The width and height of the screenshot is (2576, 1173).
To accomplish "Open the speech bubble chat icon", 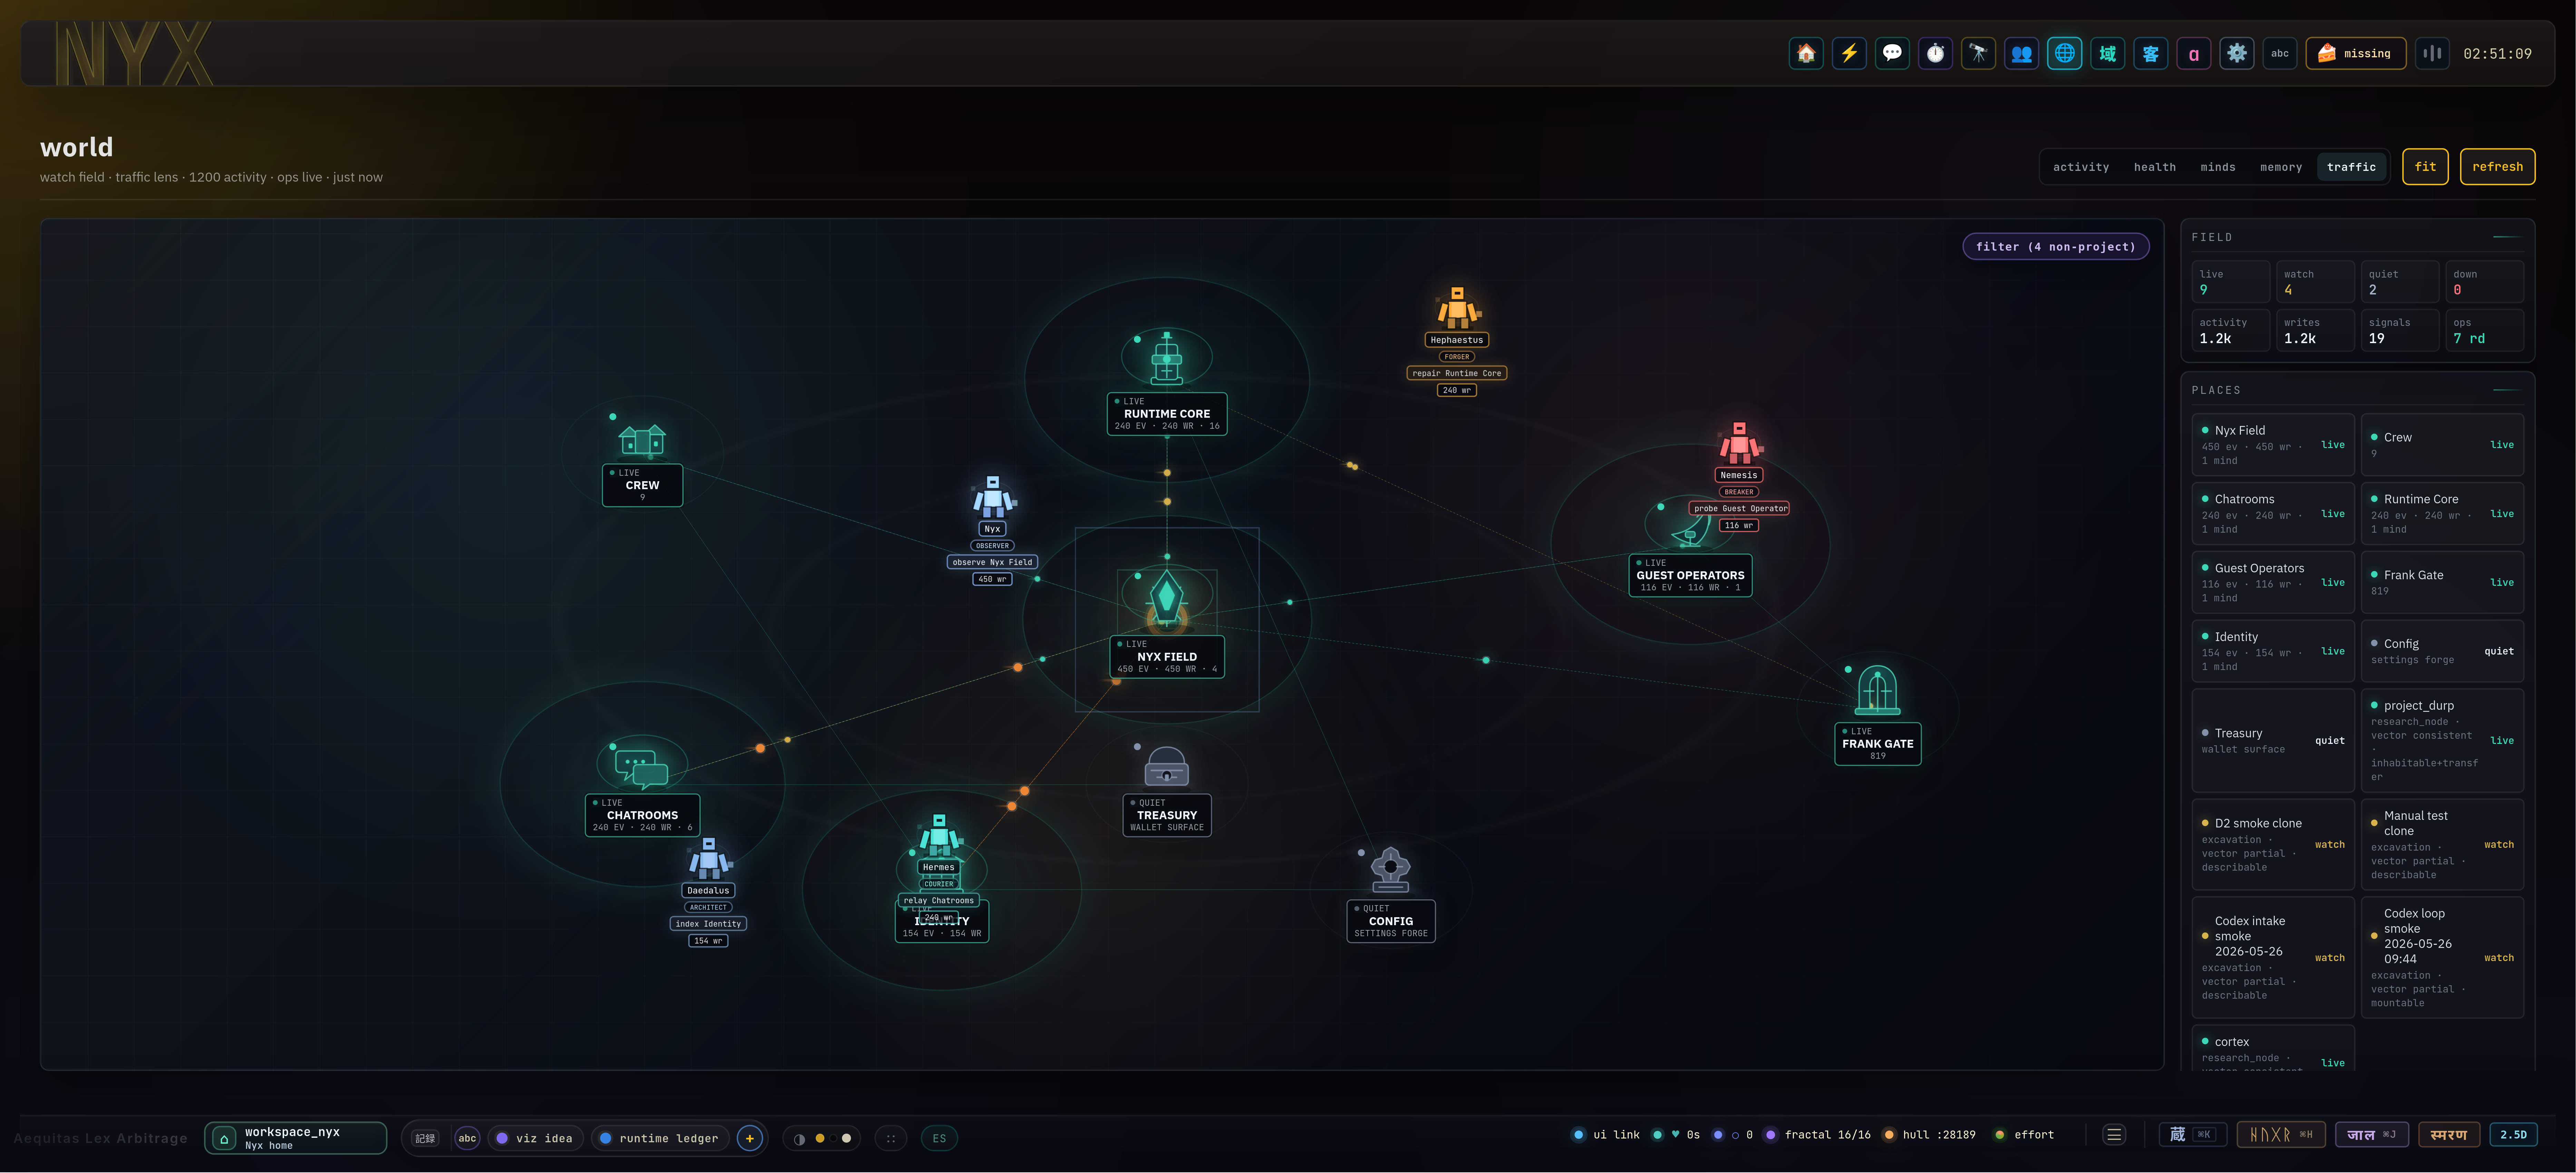I will click(1892, 54).
